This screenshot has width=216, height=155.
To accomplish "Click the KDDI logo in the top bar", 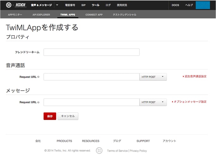I will (x=20, y=5).
